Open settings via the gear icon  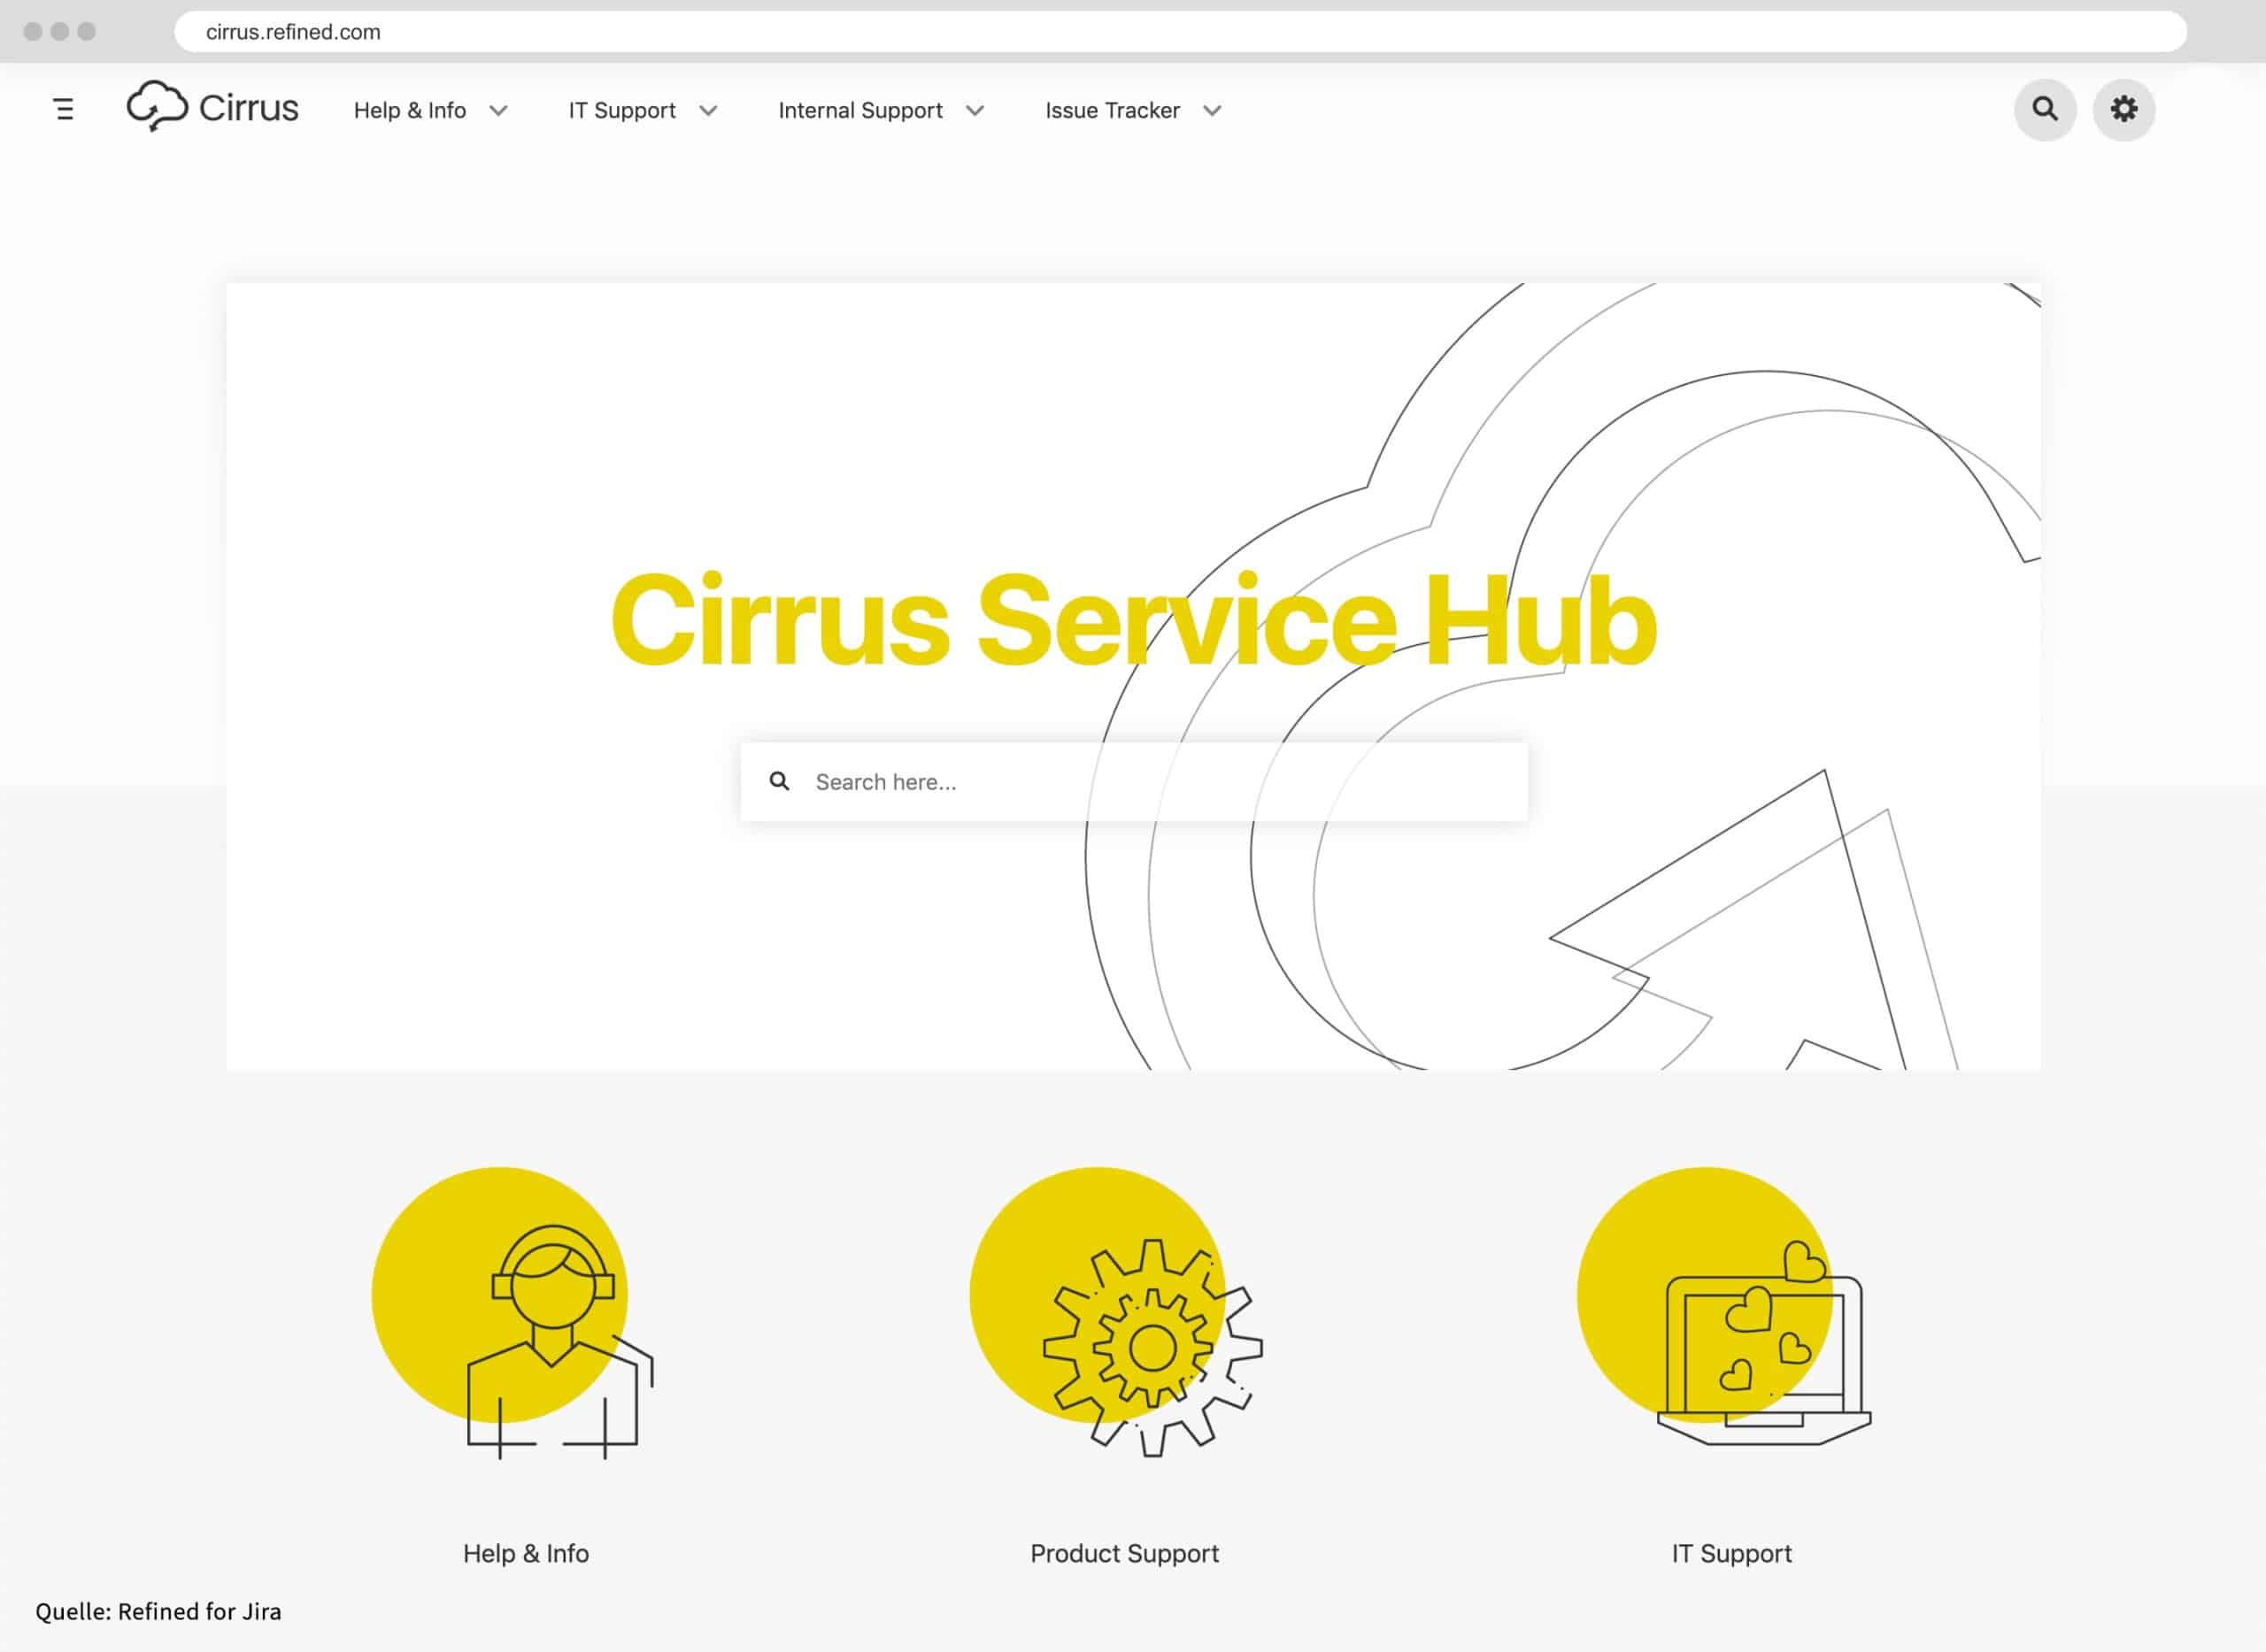(x=2124, y=109)
